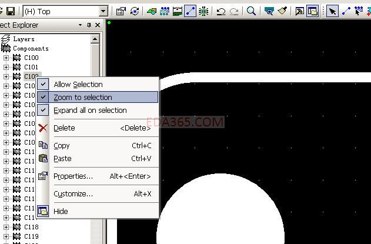Click the red X Delete icon in menu

[43, 128]
